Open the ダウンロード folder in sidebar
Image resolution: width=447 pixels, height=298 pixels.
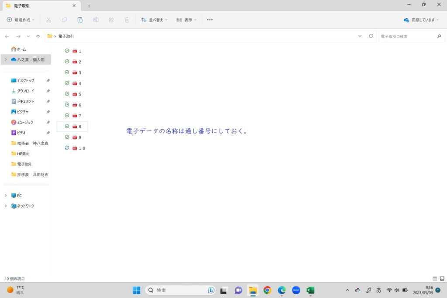[25, 91]
